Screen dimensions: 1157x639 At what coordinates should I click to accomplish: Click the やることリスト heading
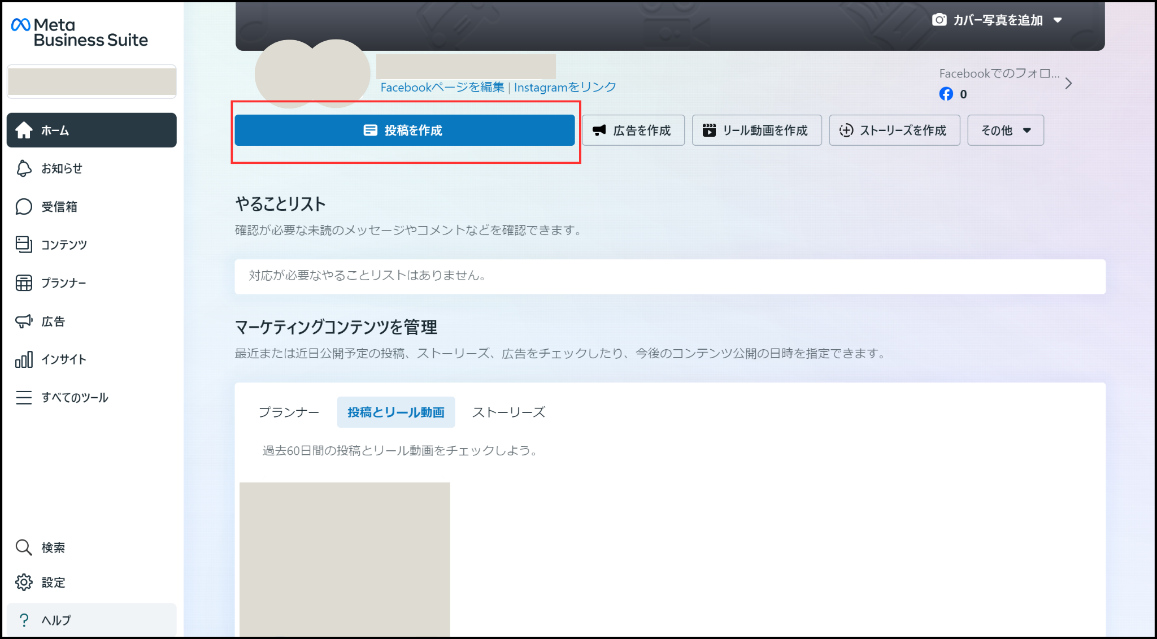(x=281, y=204)
